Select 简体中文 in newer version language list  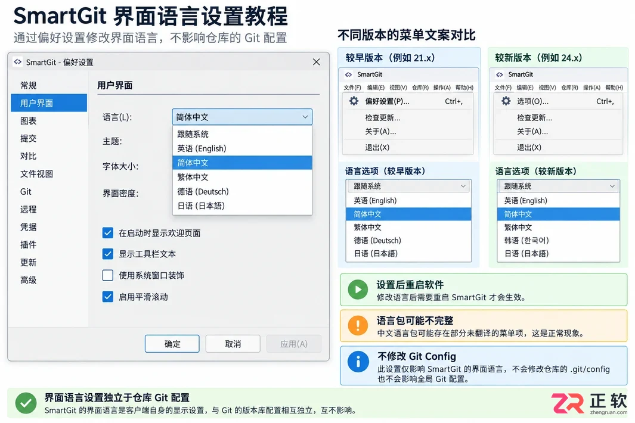point(559,214)
